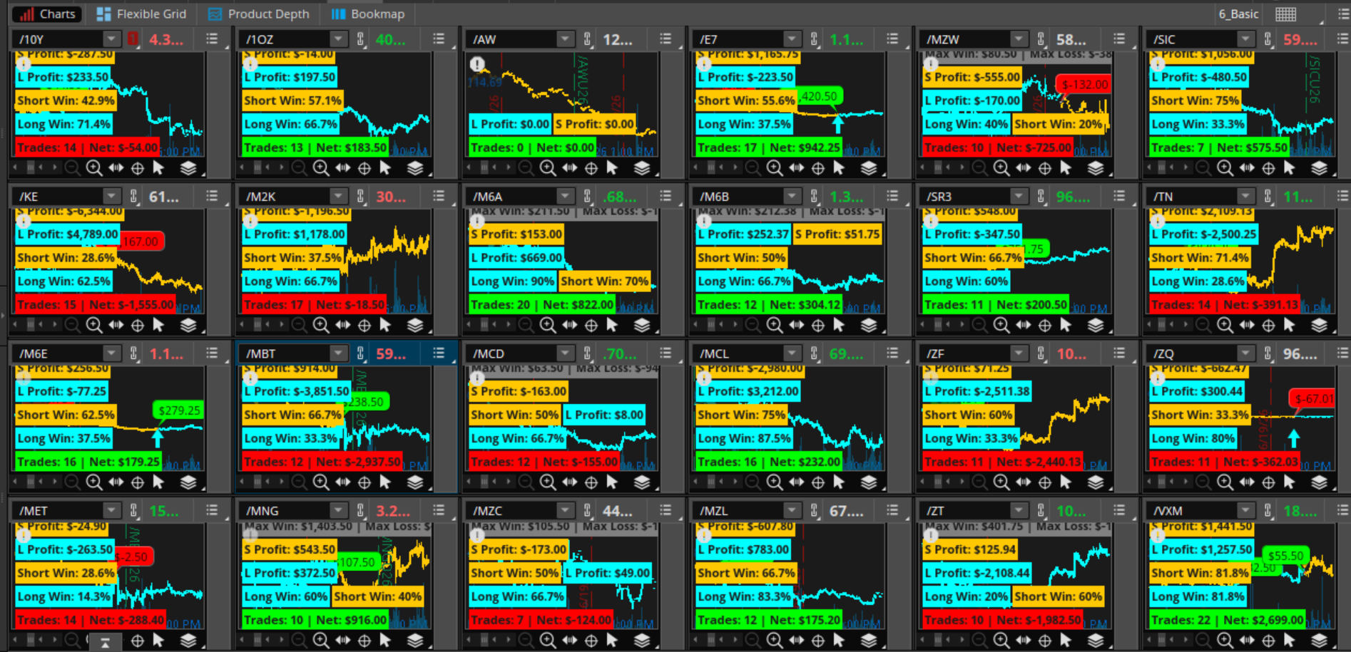This screenshot has height=652, width=1351.
Task: Expand the /10Y symbol dropdown
Action: pos(112,38)
